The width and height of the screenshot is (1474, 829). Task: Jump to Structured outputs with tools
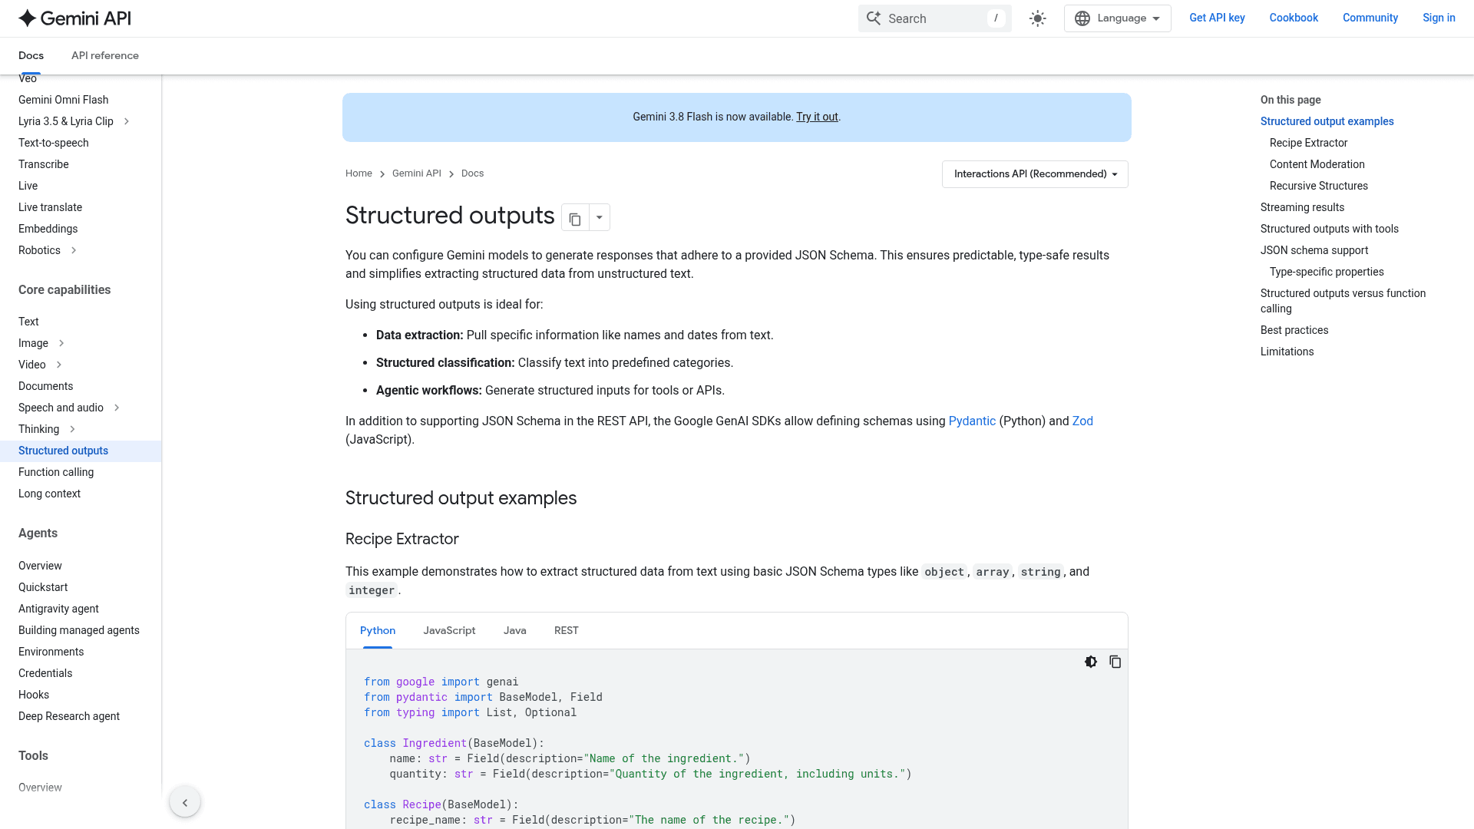click(1330, 229)
